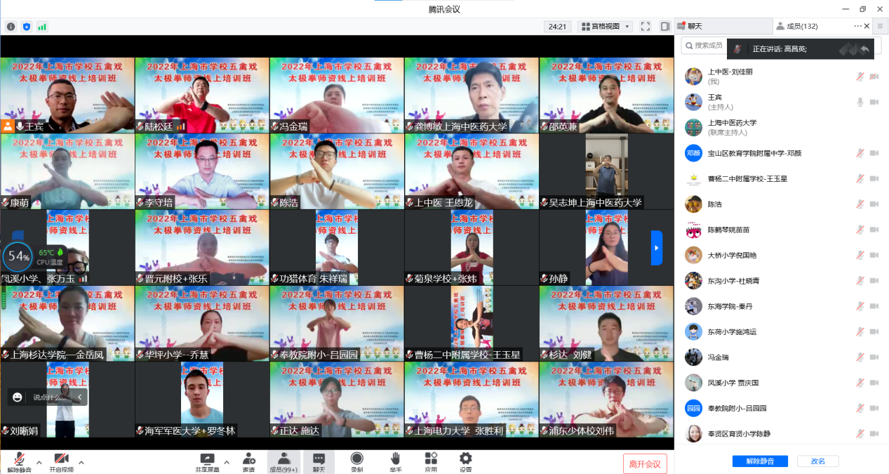Click the Share Screen (共享屏幕) icon
The height and width of the screenshot is (474, 889).
click(207, 459)
